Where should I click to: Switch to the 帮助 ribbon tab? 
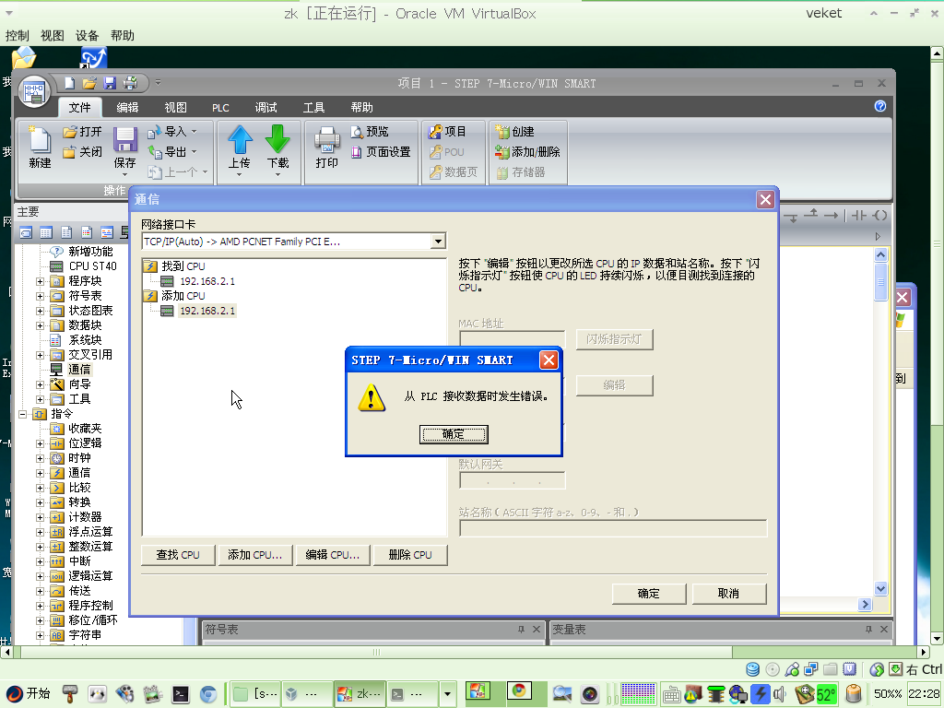[361, 107]
